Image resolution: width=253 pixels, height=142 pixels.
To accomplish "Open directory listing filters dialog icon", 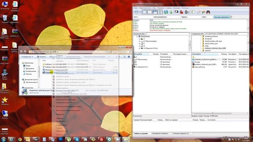I will tap(193, 12).
